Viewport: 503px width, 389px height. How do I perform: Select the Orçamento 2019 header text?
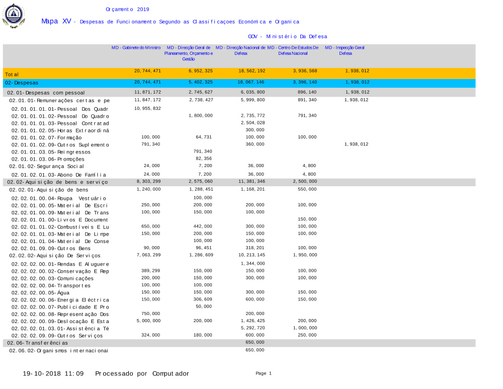click(x=127, y=9)
